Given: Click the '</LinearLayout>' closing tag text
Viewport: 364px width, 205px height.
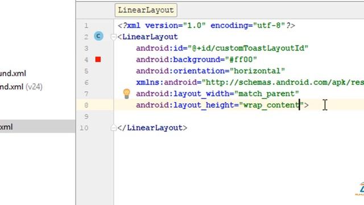Looking at the screenshot, I should click(x=152, y=128).
